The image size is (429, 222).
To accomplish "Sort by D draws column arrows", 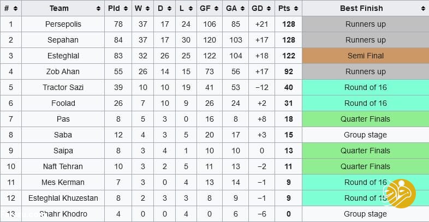I will [169, 8].
